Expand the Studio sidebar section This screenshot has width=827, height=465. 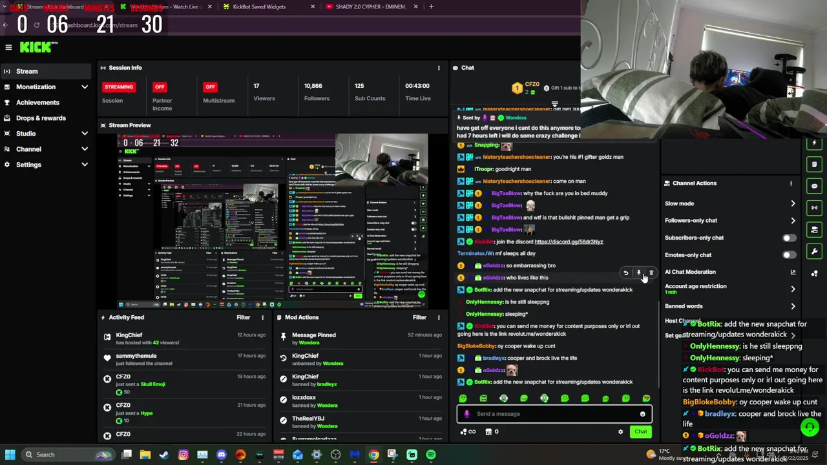tap(85, 134)
